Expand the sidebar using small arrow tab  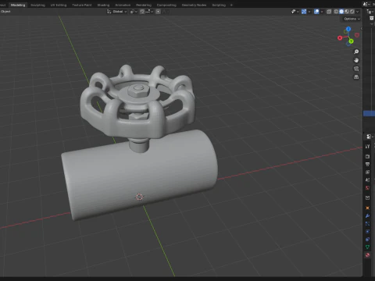point(361,28)
